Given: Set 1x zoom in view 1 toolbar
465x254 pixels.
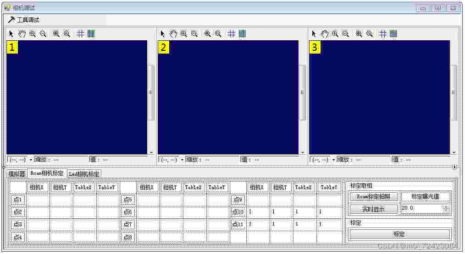Looking at the screenshot, I should coord(67,34).
